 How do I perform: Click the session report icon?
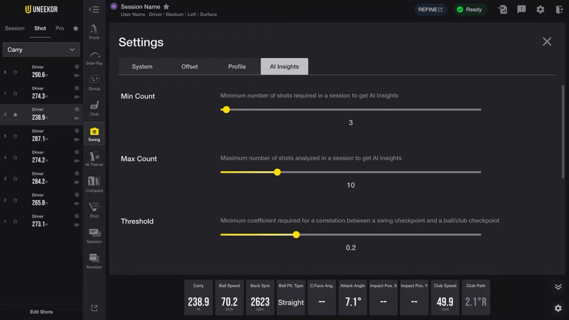tap(502, 9)
